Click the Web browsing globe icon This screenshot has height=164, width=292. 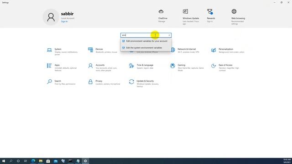(234, 11)
